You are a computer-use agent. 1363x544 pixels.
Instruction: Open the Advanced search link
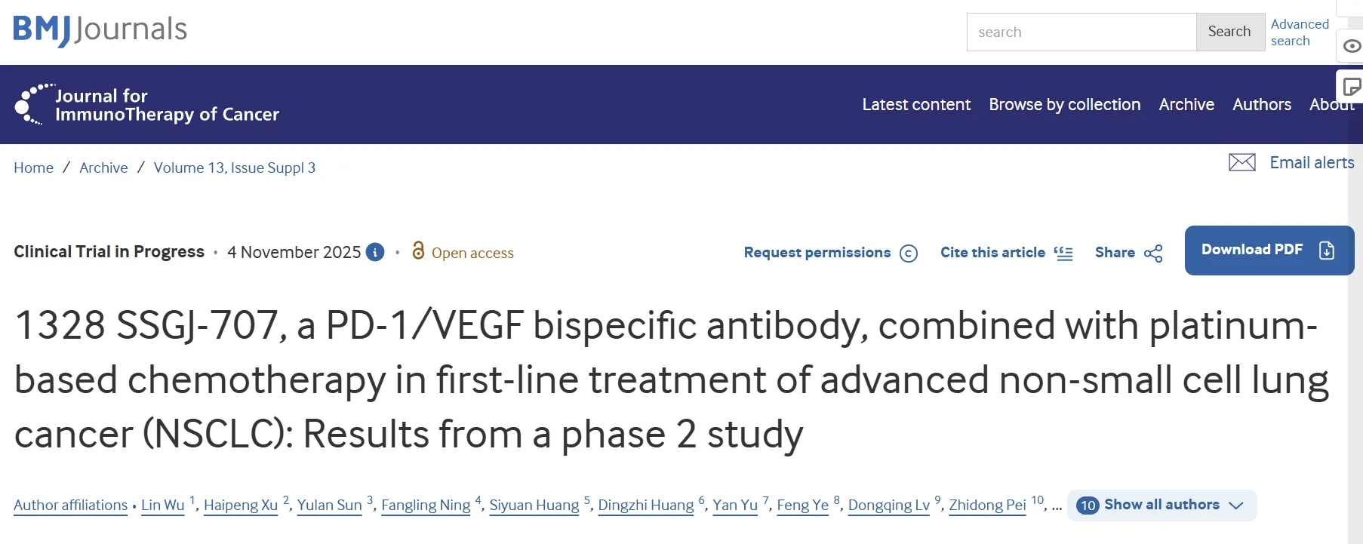(x=1299, y=32)
